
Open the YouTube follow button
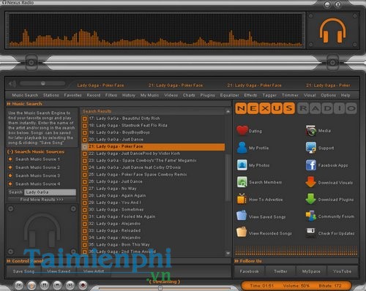(342, 271)
